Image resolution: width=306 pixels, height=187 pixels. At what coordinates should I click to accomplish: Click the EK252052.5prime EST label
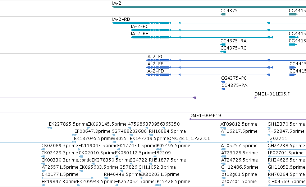tap(135, 182)
